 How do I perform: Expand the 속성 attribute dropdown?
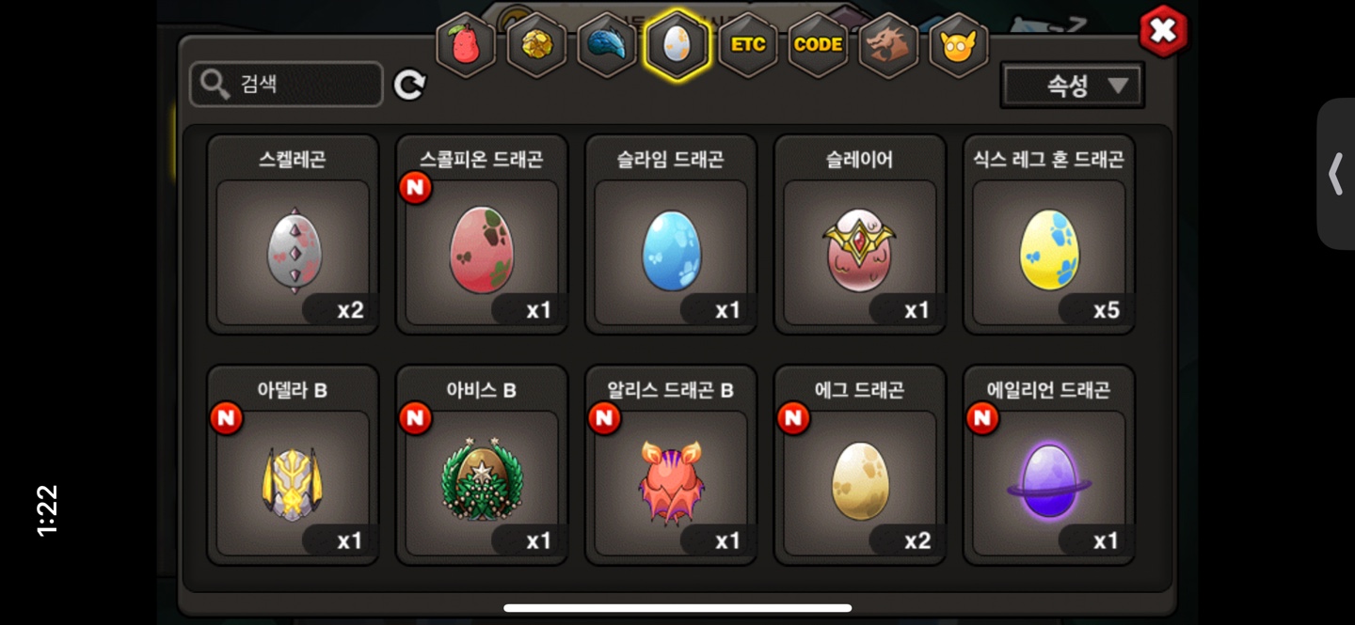point(1073,86)
